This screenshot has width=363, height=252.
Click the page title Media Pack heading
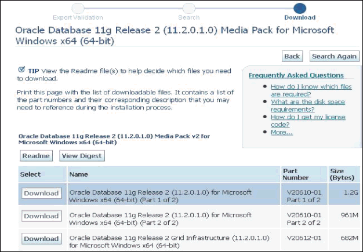click(175, 35)
